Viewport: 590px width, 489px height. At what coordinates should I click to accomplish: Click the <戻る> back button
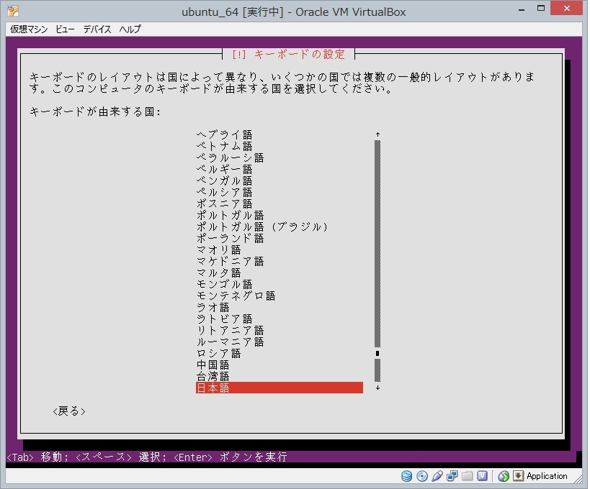69,411
